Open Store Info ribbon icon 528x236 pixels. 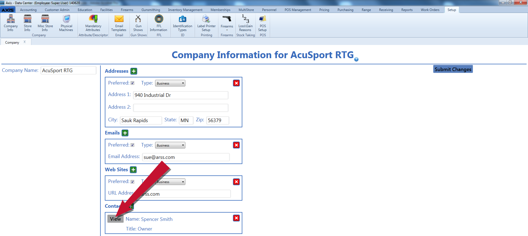[x=28, y=23]
